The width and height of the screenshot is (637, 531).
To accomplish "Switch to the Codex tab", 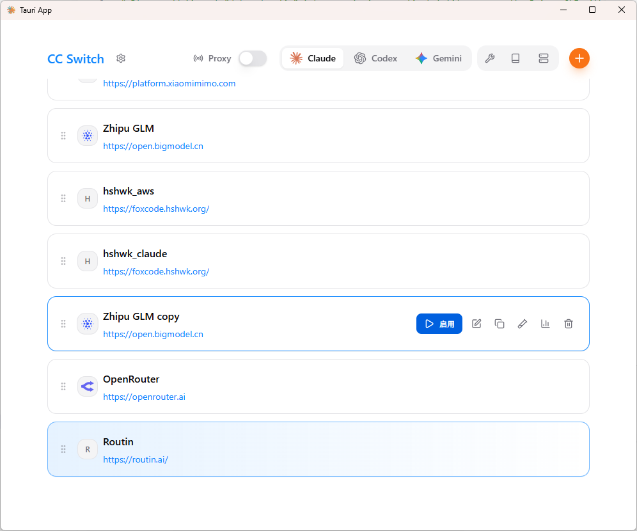I will (x=375, y=58).
